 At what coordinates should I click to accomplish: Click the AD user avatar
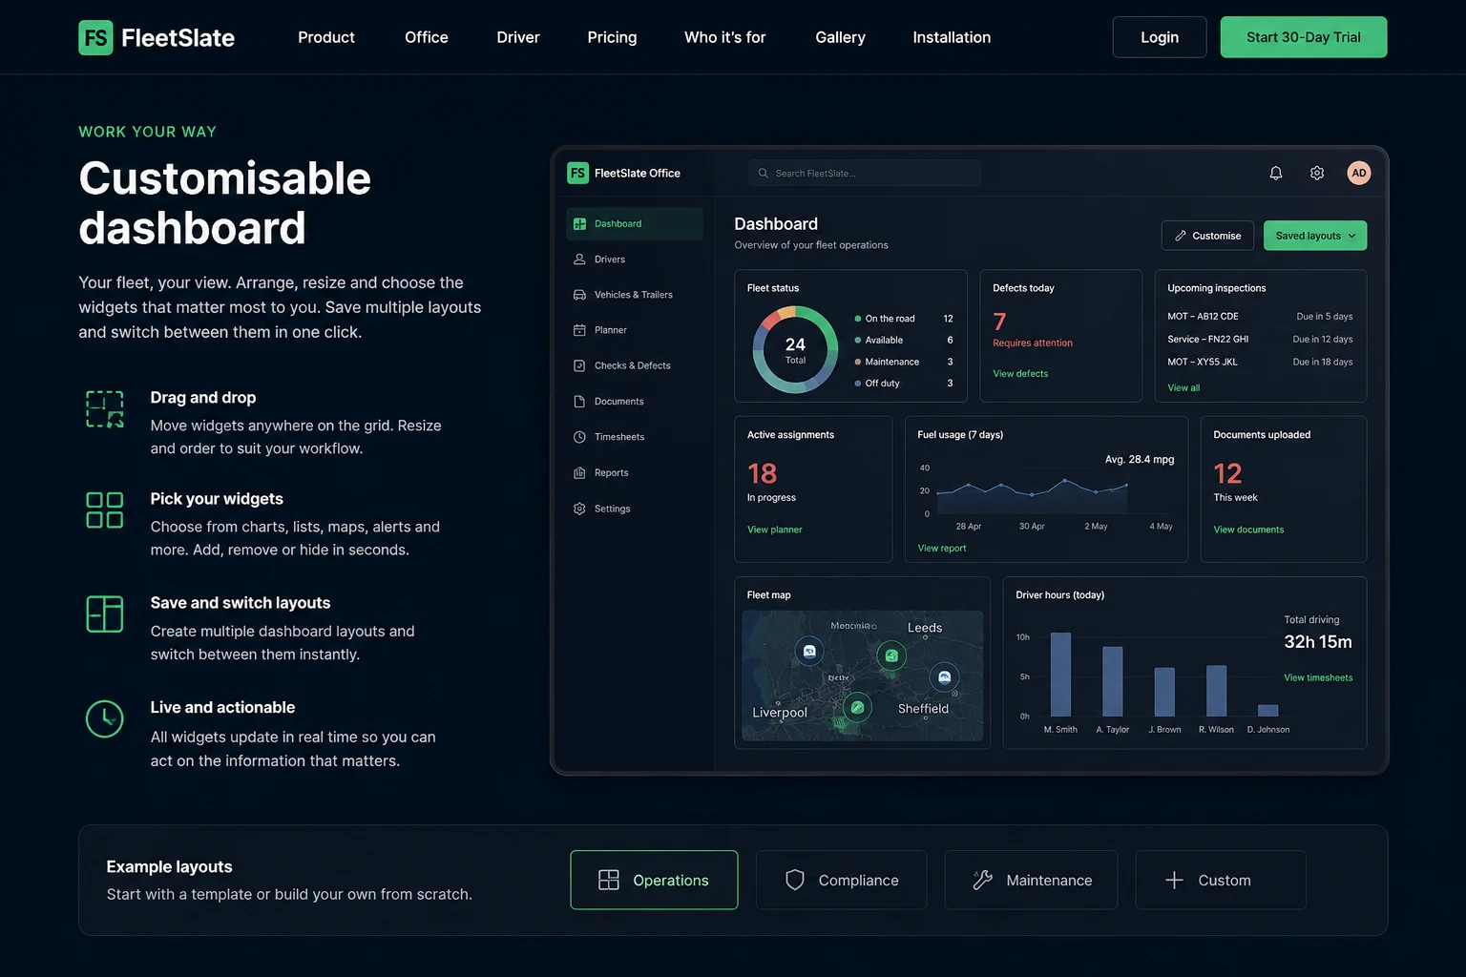coord(1359,173)
